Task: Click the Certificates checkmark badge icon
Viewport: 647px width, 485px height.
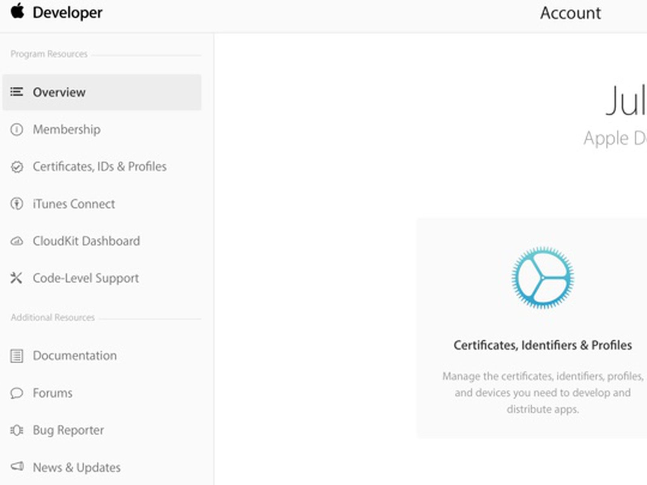Action: [17, 167]
